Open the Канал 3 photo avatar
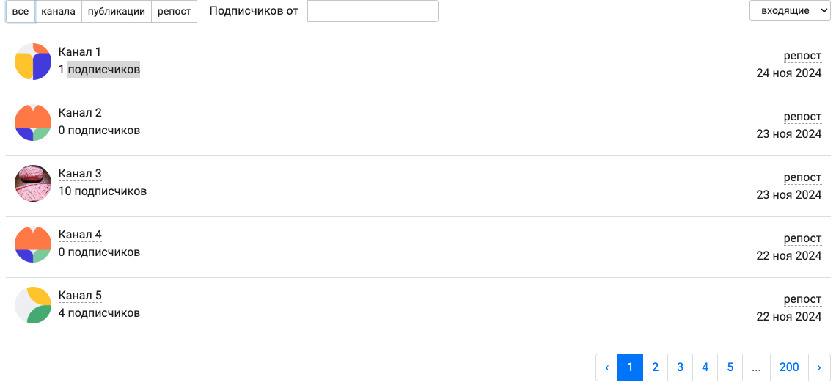The height and width of the screenshot is (388, 836). point(33,183)
